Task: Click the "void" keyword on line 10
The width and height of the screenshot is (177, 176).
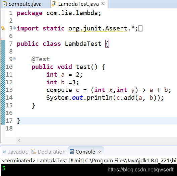Action: [x=65, y=67]
